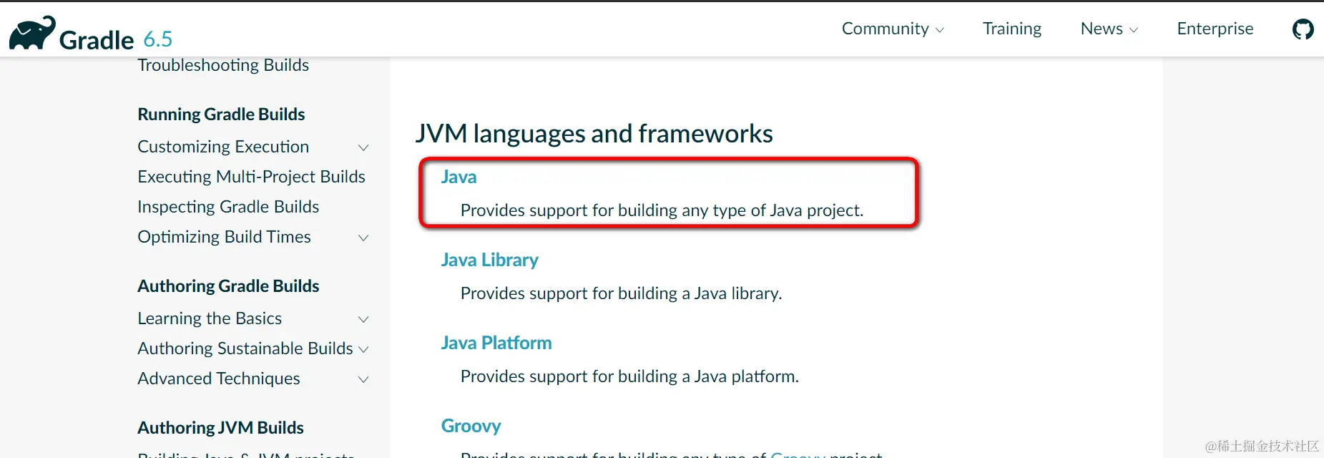Open the Groovy plugin link
The height and width of the screenshot is (458, 1324).
471,426
